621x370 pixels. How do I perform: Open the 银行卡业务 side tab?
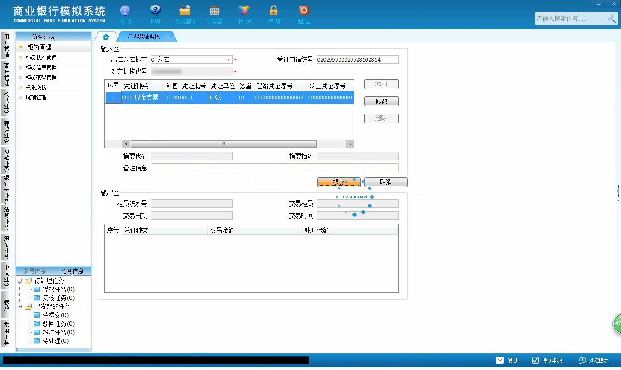click(6, 189)
